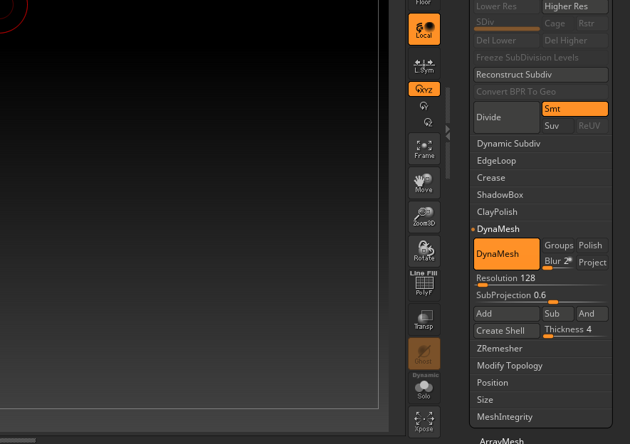The image size is (630, 444).
Task: Click the Lower Res button
Action: click(507, 6)
